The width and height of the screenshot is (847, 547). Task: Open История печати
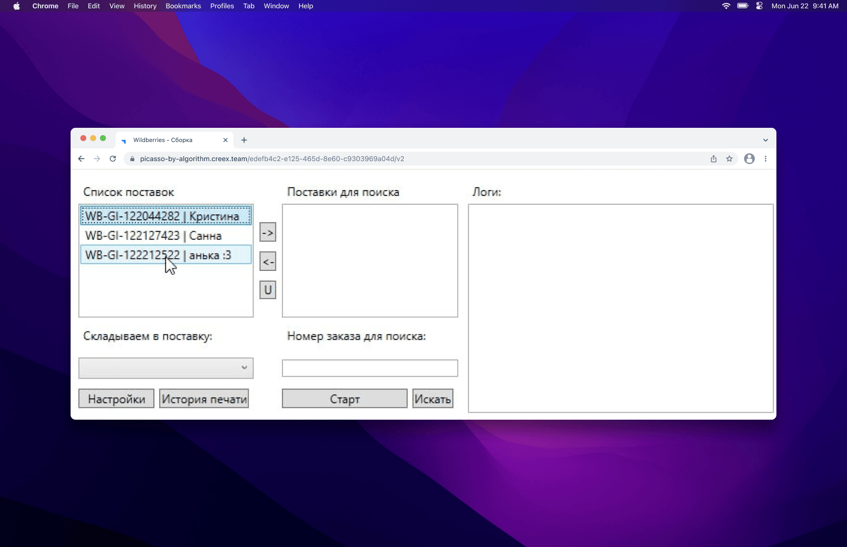click(204, 399)
